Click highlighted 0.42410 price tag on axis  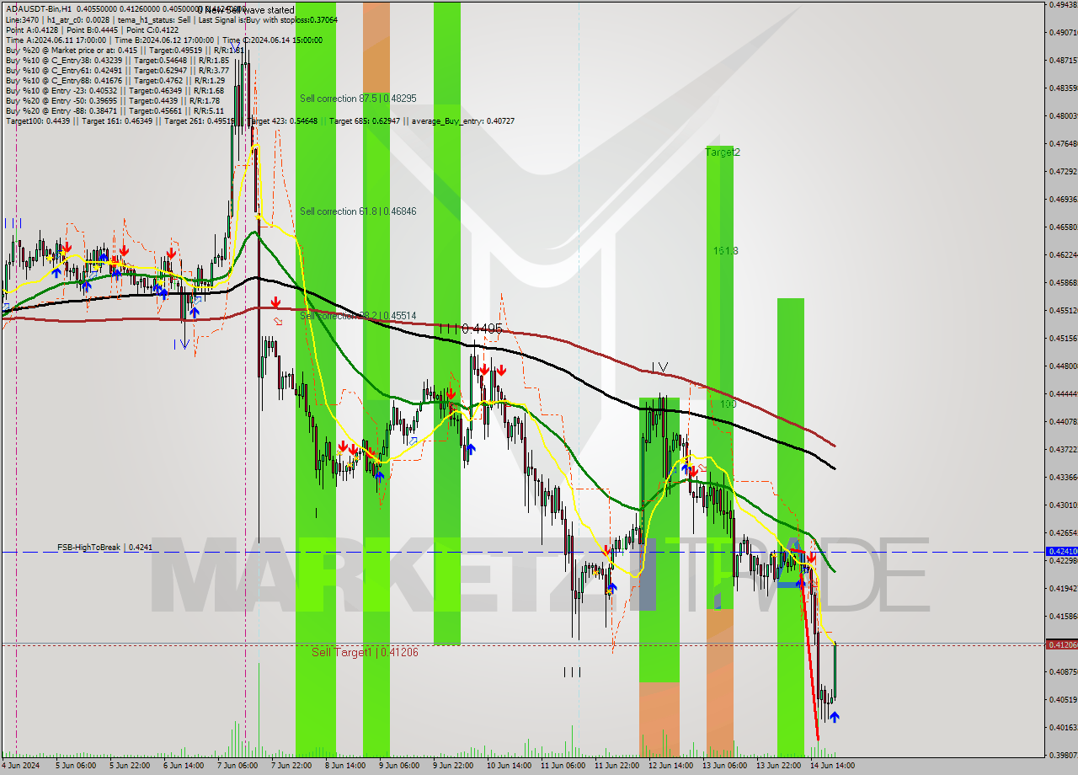pos(1061,551)
